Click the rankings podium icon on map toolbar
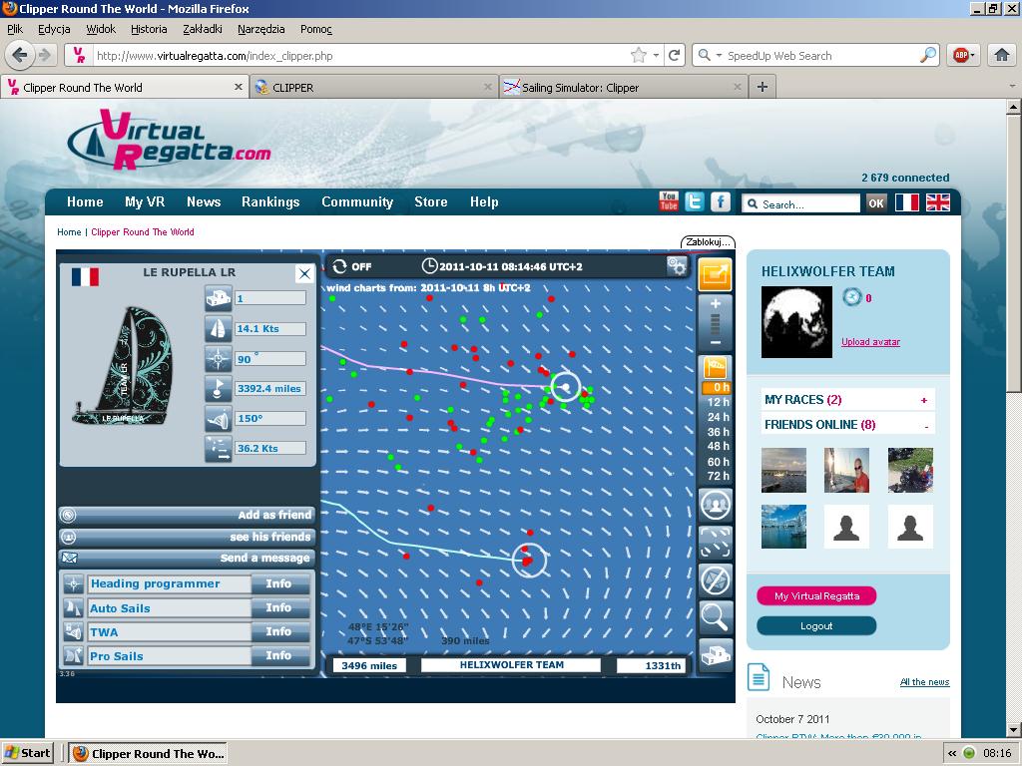The height and width of the screenshot is (766, 1022). click(715, 654)
